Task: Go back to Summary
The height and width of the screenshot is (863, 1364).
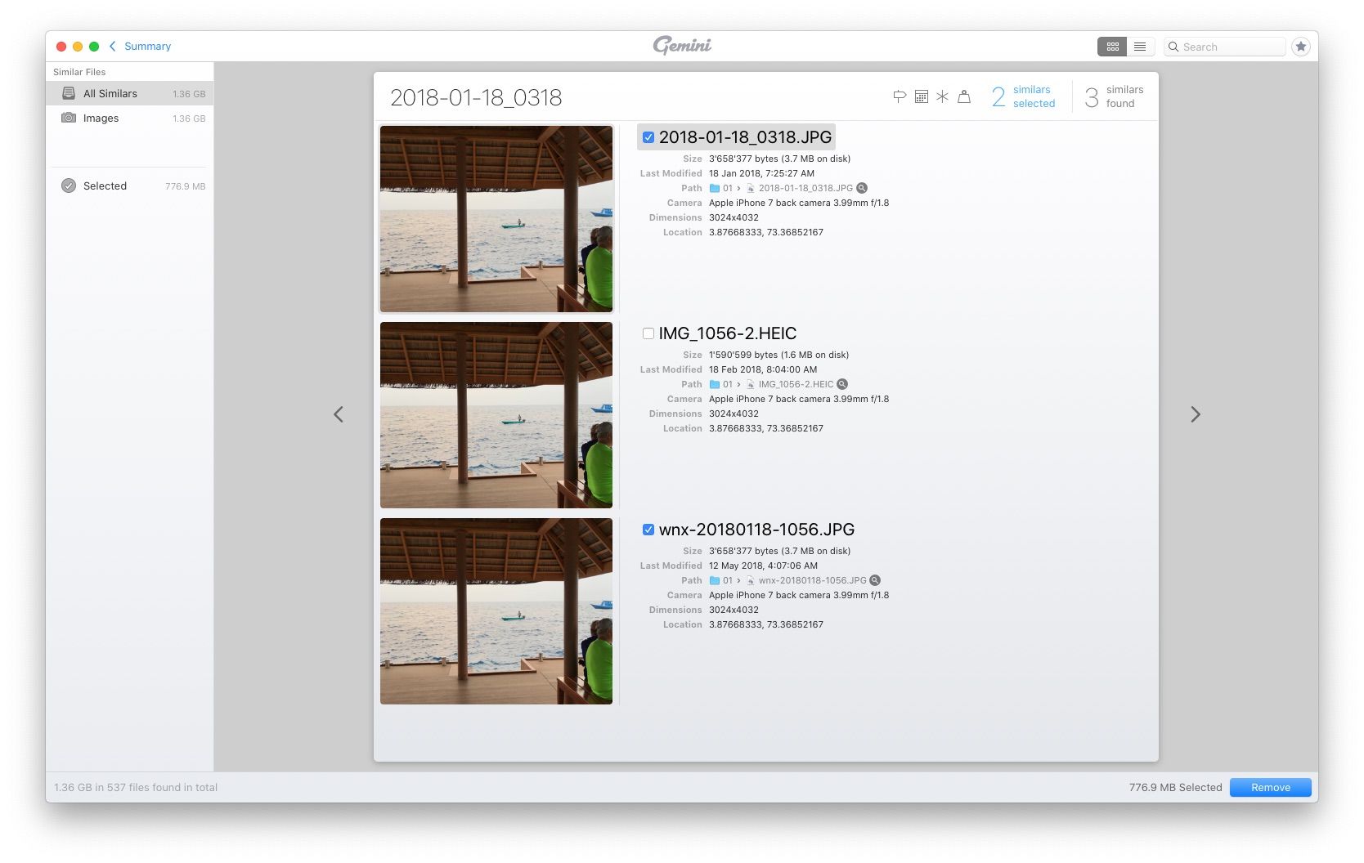Action: coord(141,47)
